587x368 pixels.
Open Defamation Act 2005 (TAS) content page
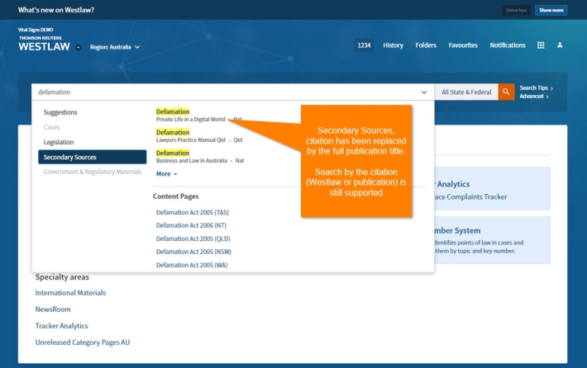pyautogui.click(x=193, y=212)
